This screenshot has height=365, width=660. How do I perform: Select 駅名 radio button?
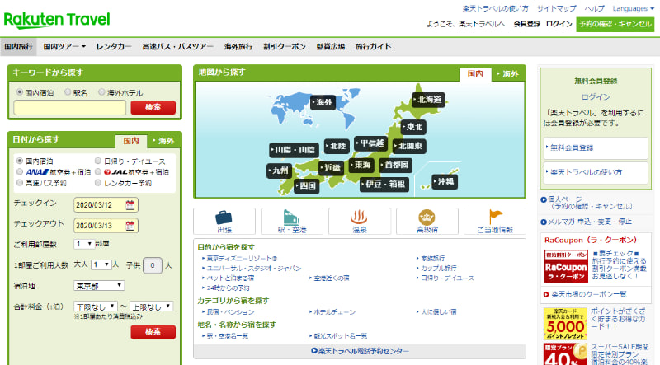tap(68, 91)
